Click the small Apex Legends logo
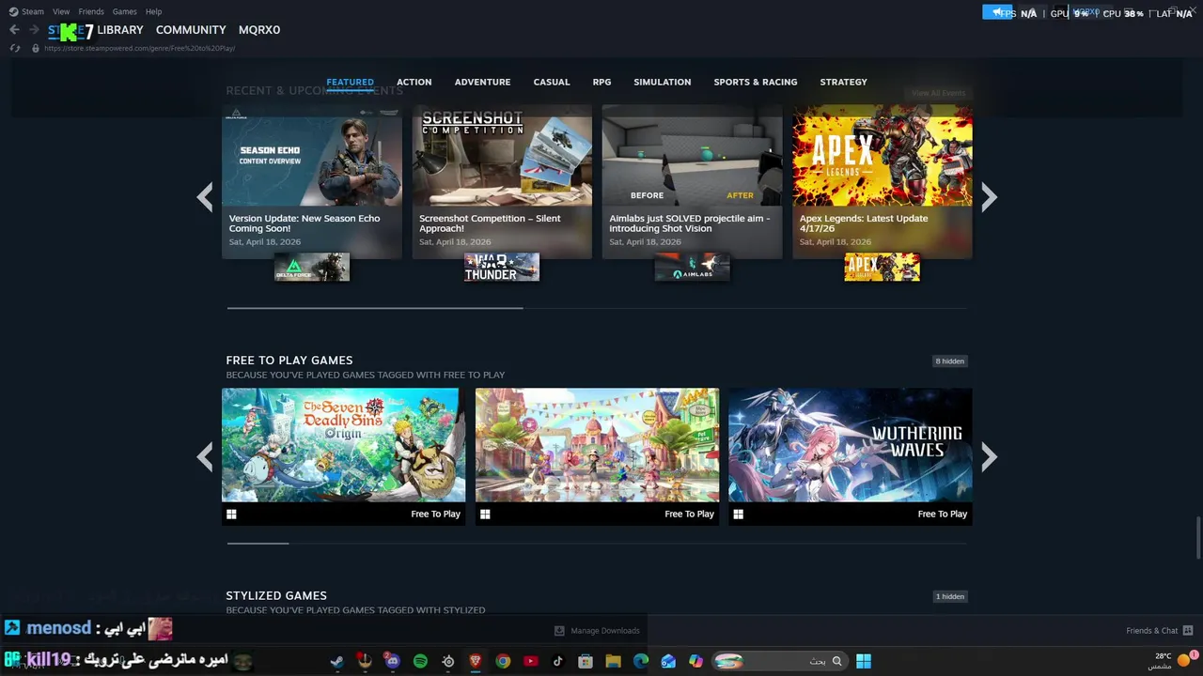 [x=882, y=267]
